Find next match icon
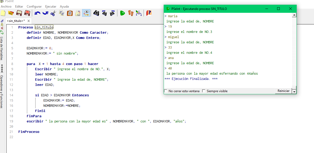 [x=112, y=13]
